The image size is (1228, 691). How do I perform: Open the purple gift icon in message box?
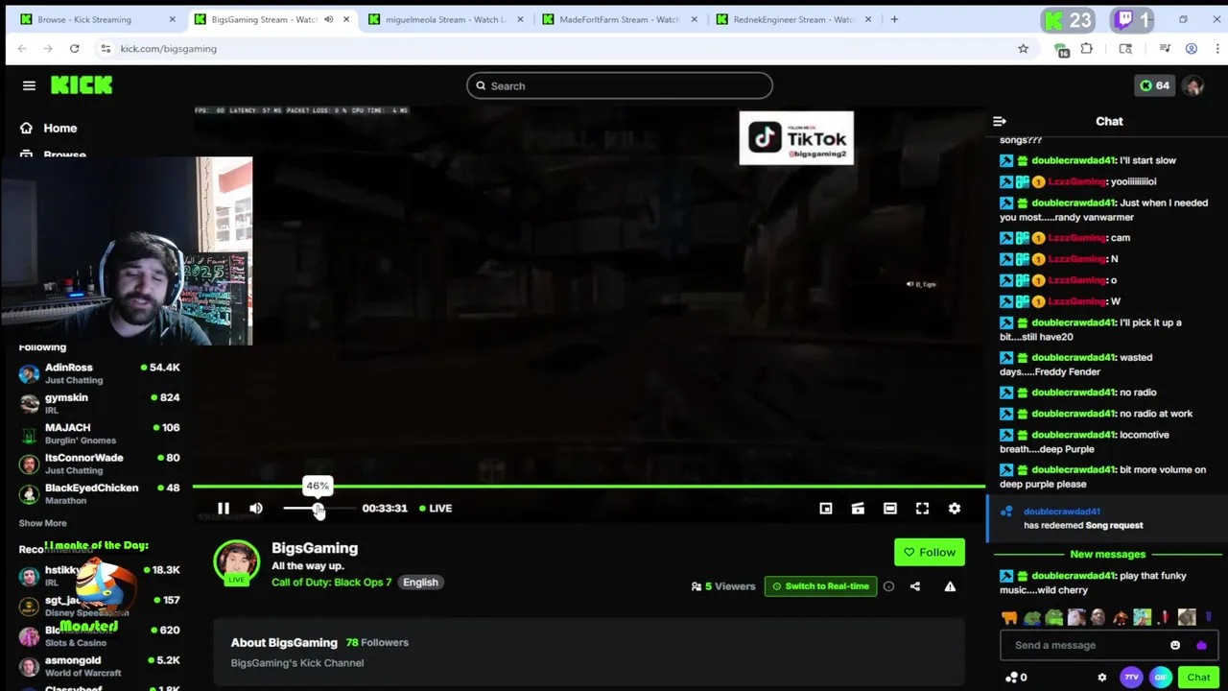(1201, 645)
